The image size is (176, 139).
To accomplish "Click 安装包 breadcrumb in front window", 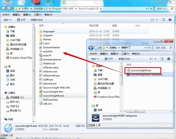I will tap(113, 48).
